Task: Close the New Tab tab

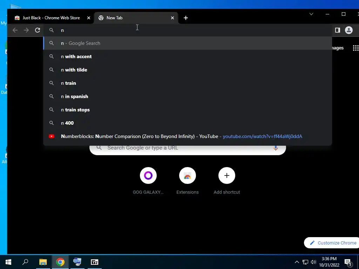Action: point(172,18)
